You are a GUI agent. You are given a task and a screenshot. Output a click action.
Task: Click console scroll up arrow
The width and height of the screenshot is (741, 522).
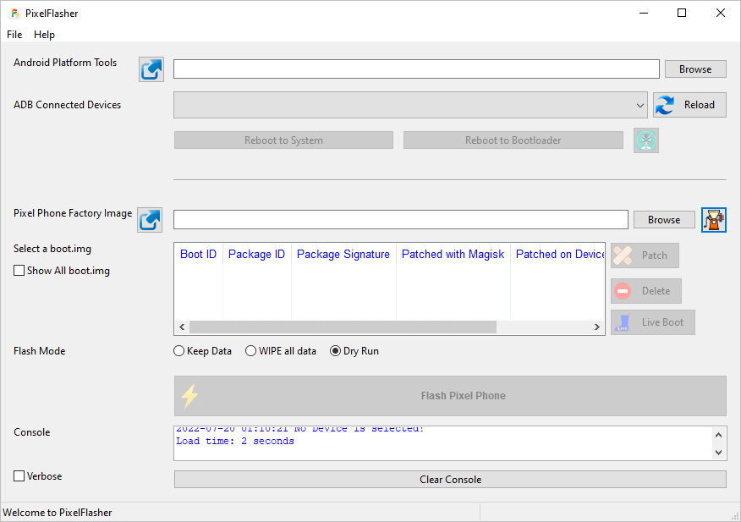tap(718, 435)
